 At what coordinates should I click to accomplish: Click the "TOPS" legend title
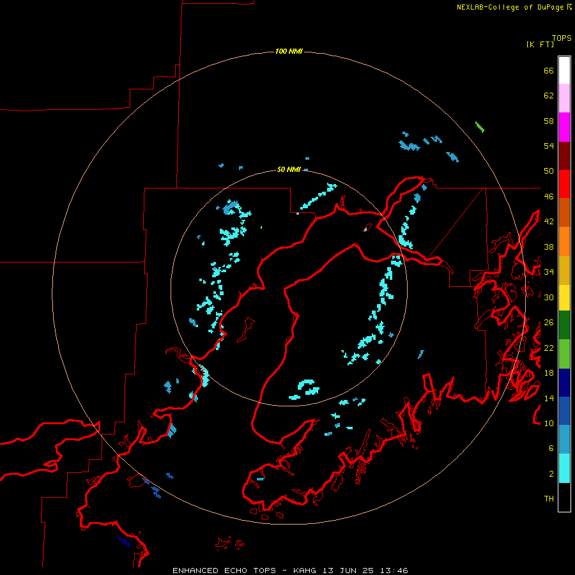point(562,38)
